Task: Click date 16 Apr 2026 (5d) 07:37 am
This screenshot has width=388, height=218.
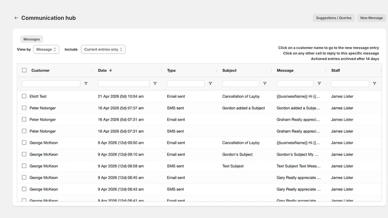Action: pos(120,108)
